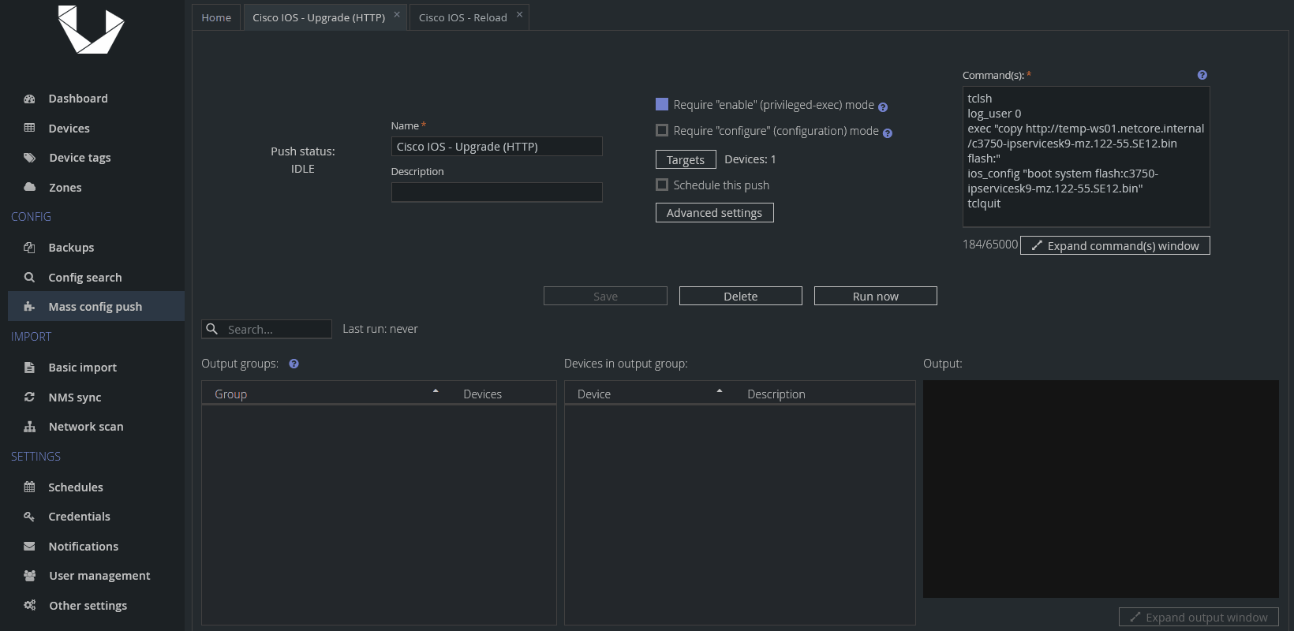Switch to the Home tab
This screenshot has height=631, width=1294.
pyautogui.click(x=216, y=17)
